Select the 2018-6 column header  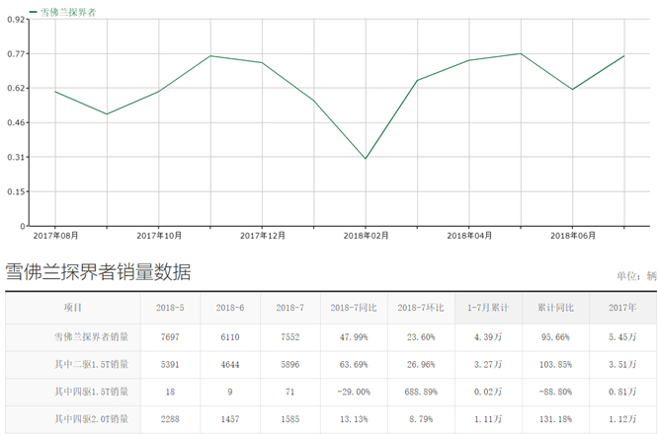click(230, 308)
